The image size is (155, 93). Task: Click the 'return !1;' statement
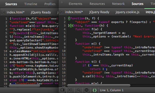99,69
